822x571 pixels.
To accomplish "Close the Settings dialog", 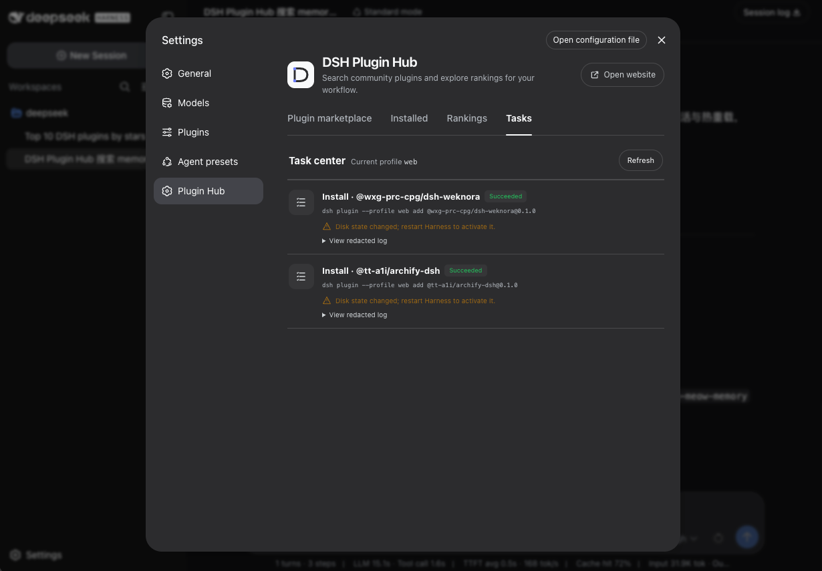I will [x=662, y=40].
